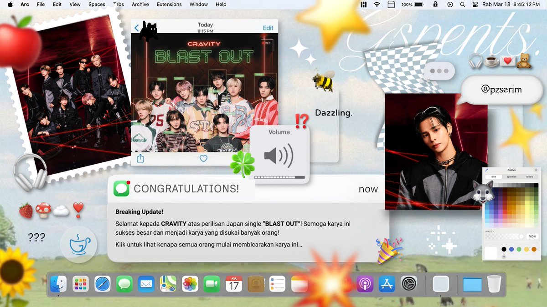Open the Extensions menu
Screen dimensions: 547x307
tap(170, 4)
